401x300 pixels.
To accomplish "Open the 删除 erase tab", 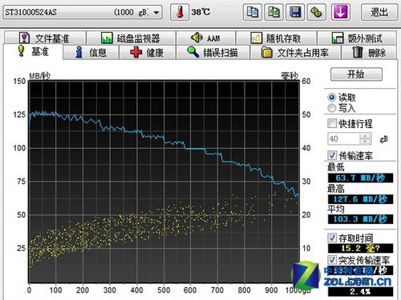I will pos(369,52).
